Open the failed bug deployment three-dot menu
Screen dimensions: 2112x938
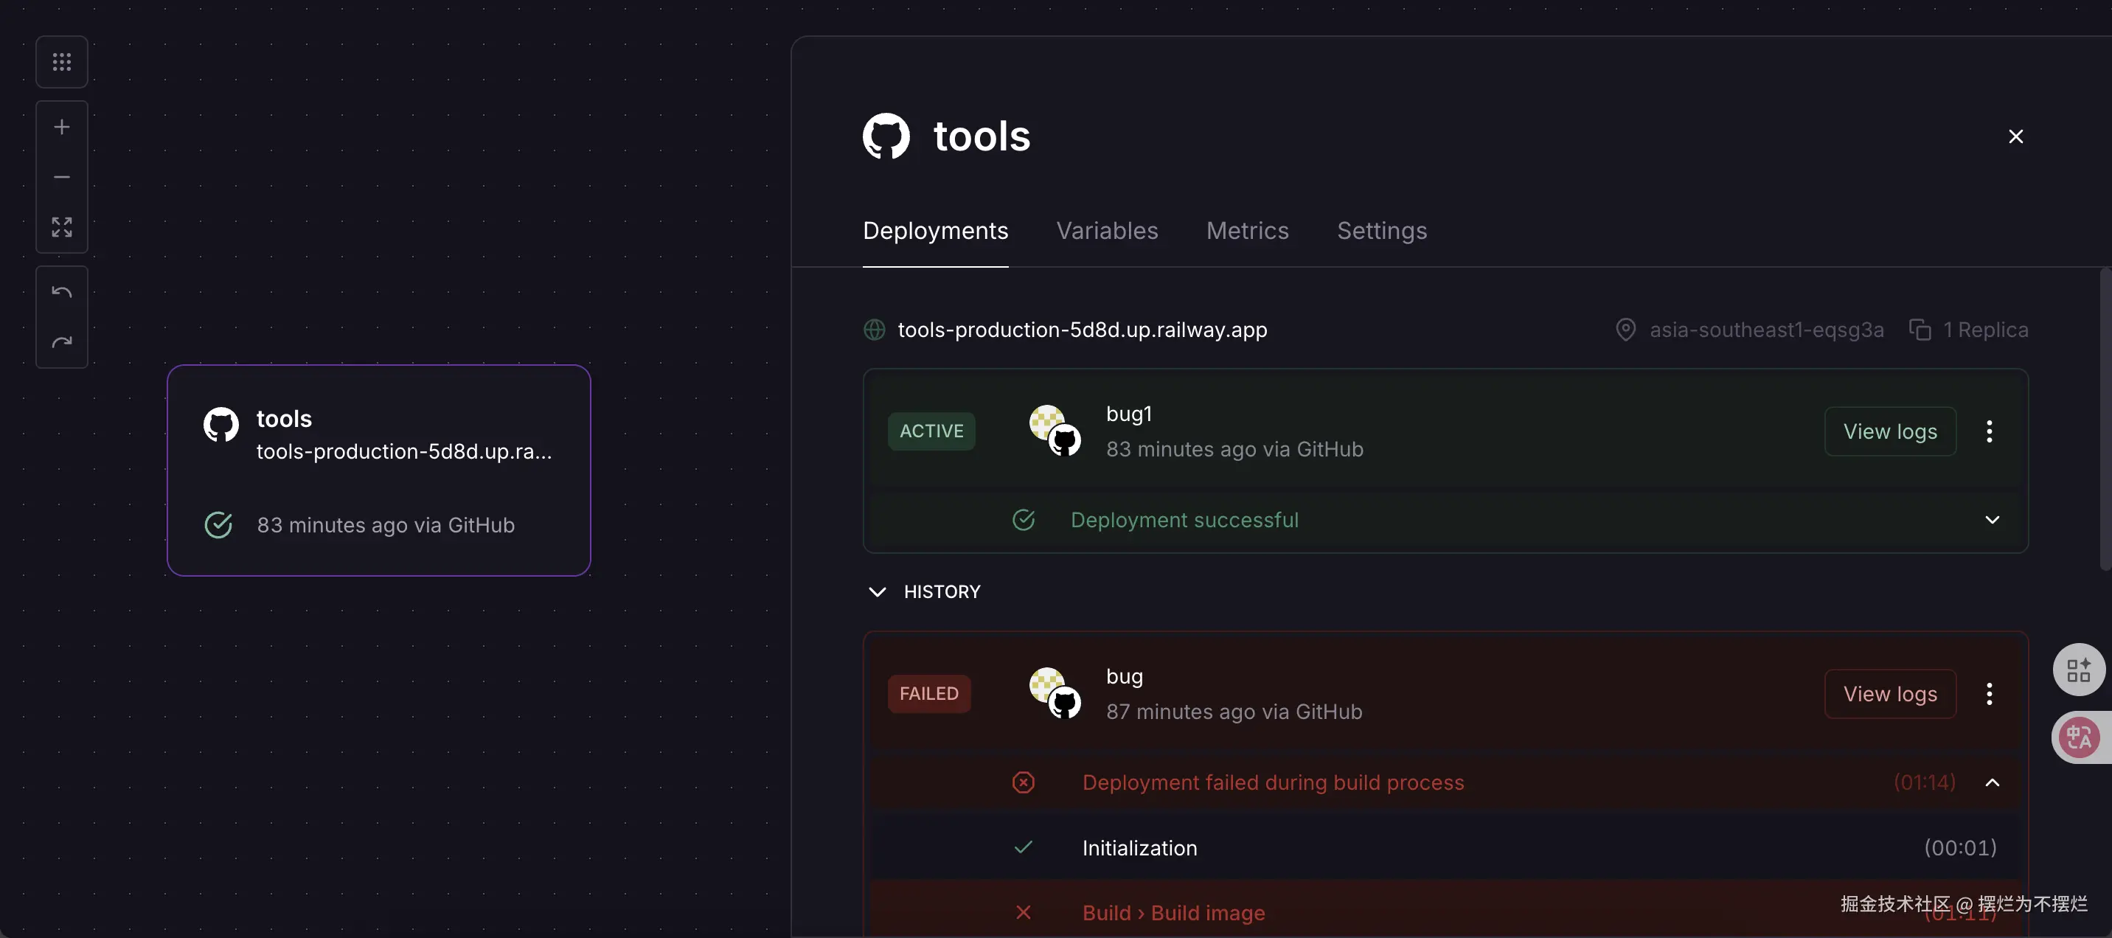pyautogui.click(x=1989, y=694)
